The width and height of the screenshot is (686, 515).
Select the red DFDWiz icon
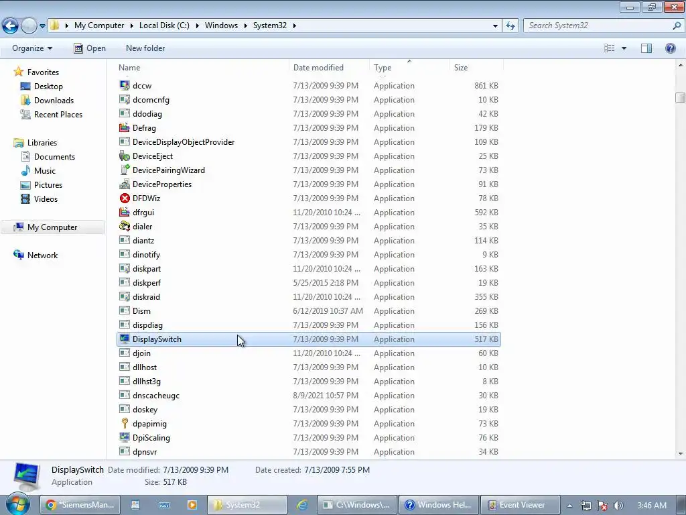click(x=125, y=198)
